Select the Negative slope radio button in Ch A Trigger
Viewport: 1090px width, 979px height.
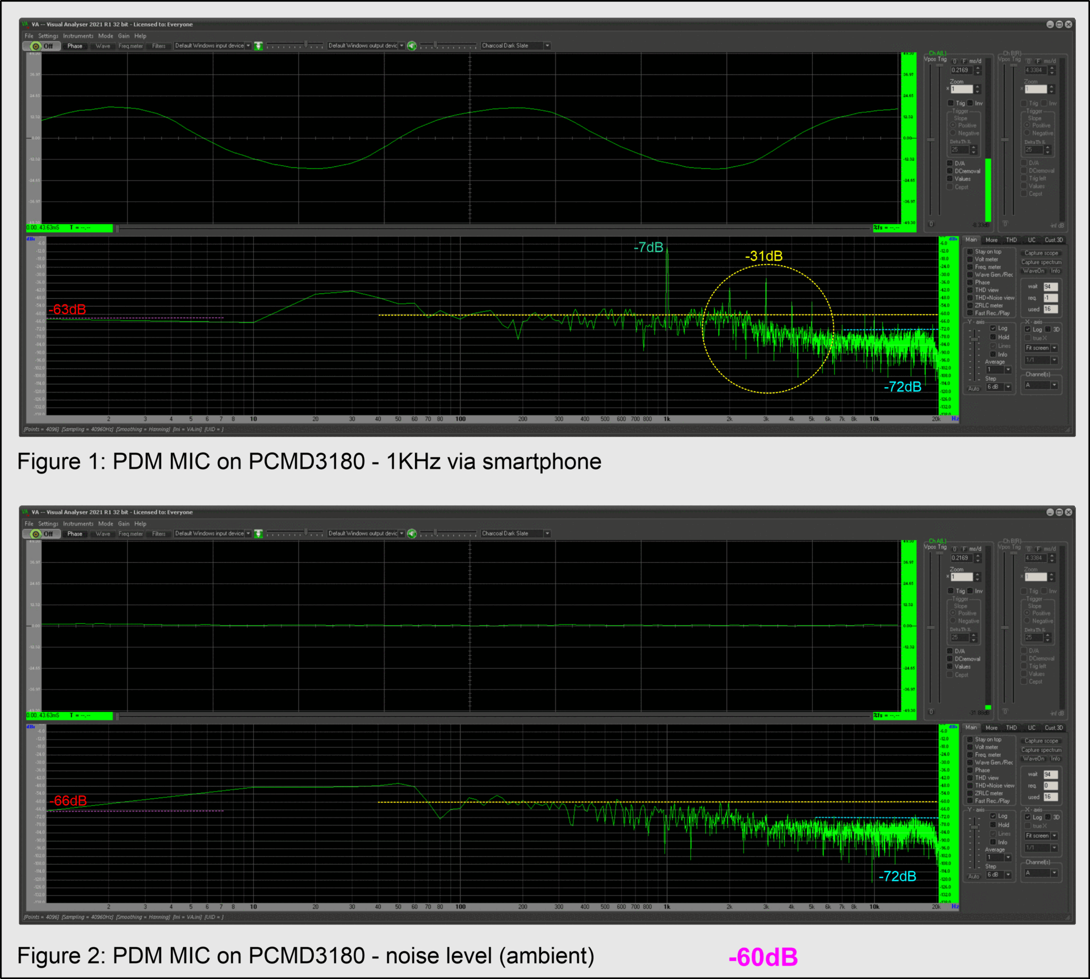click(x=953, y=133)
